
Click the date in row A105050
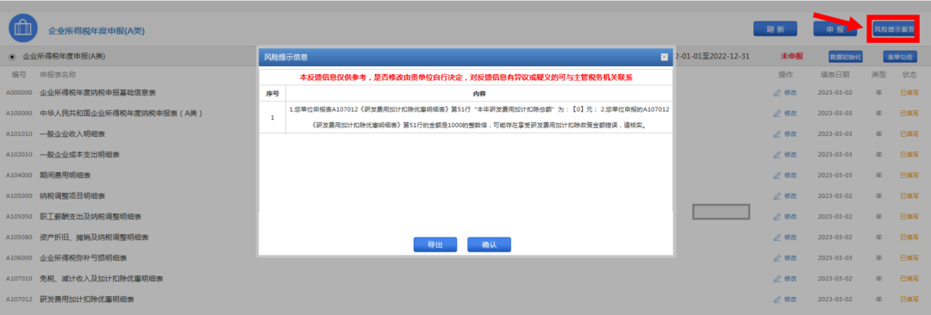[x=834, y=217]
